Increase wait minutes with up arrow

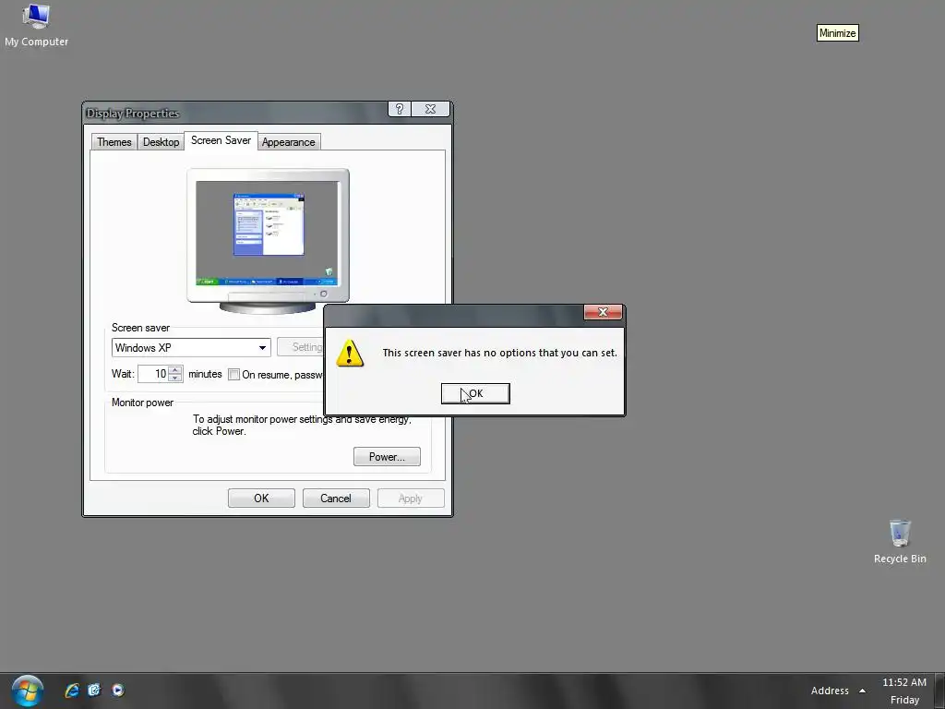[174, 369]
